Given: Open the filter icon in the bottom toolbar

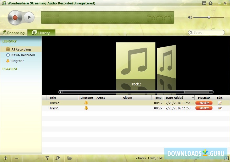Looking at the screenshot, I should point(47,158).
